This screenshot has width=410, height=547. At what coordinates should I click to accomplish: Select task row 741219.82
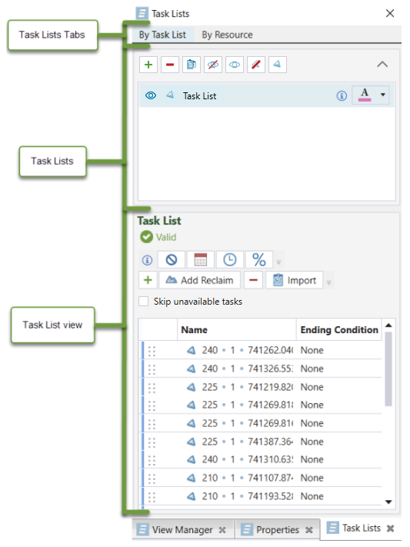point(262,387)
